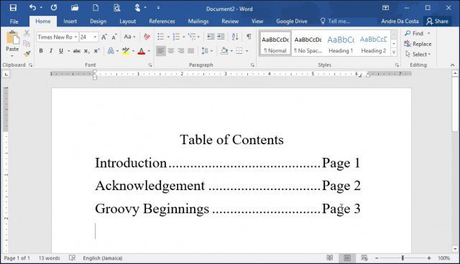
Task: Create a new blank document
Action: click(96, 8)
